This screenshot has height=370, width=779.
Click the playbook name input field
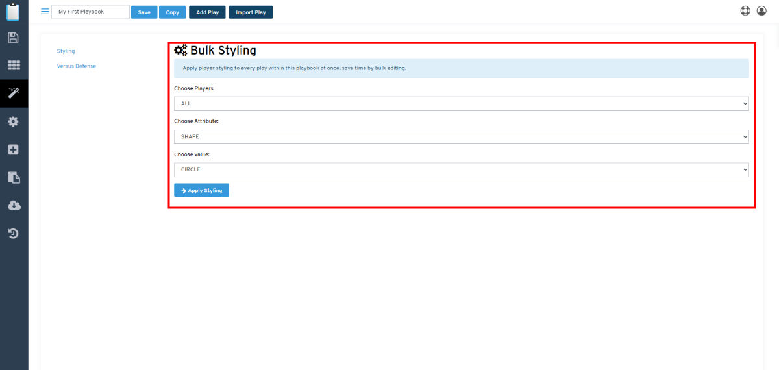[90, 12]
